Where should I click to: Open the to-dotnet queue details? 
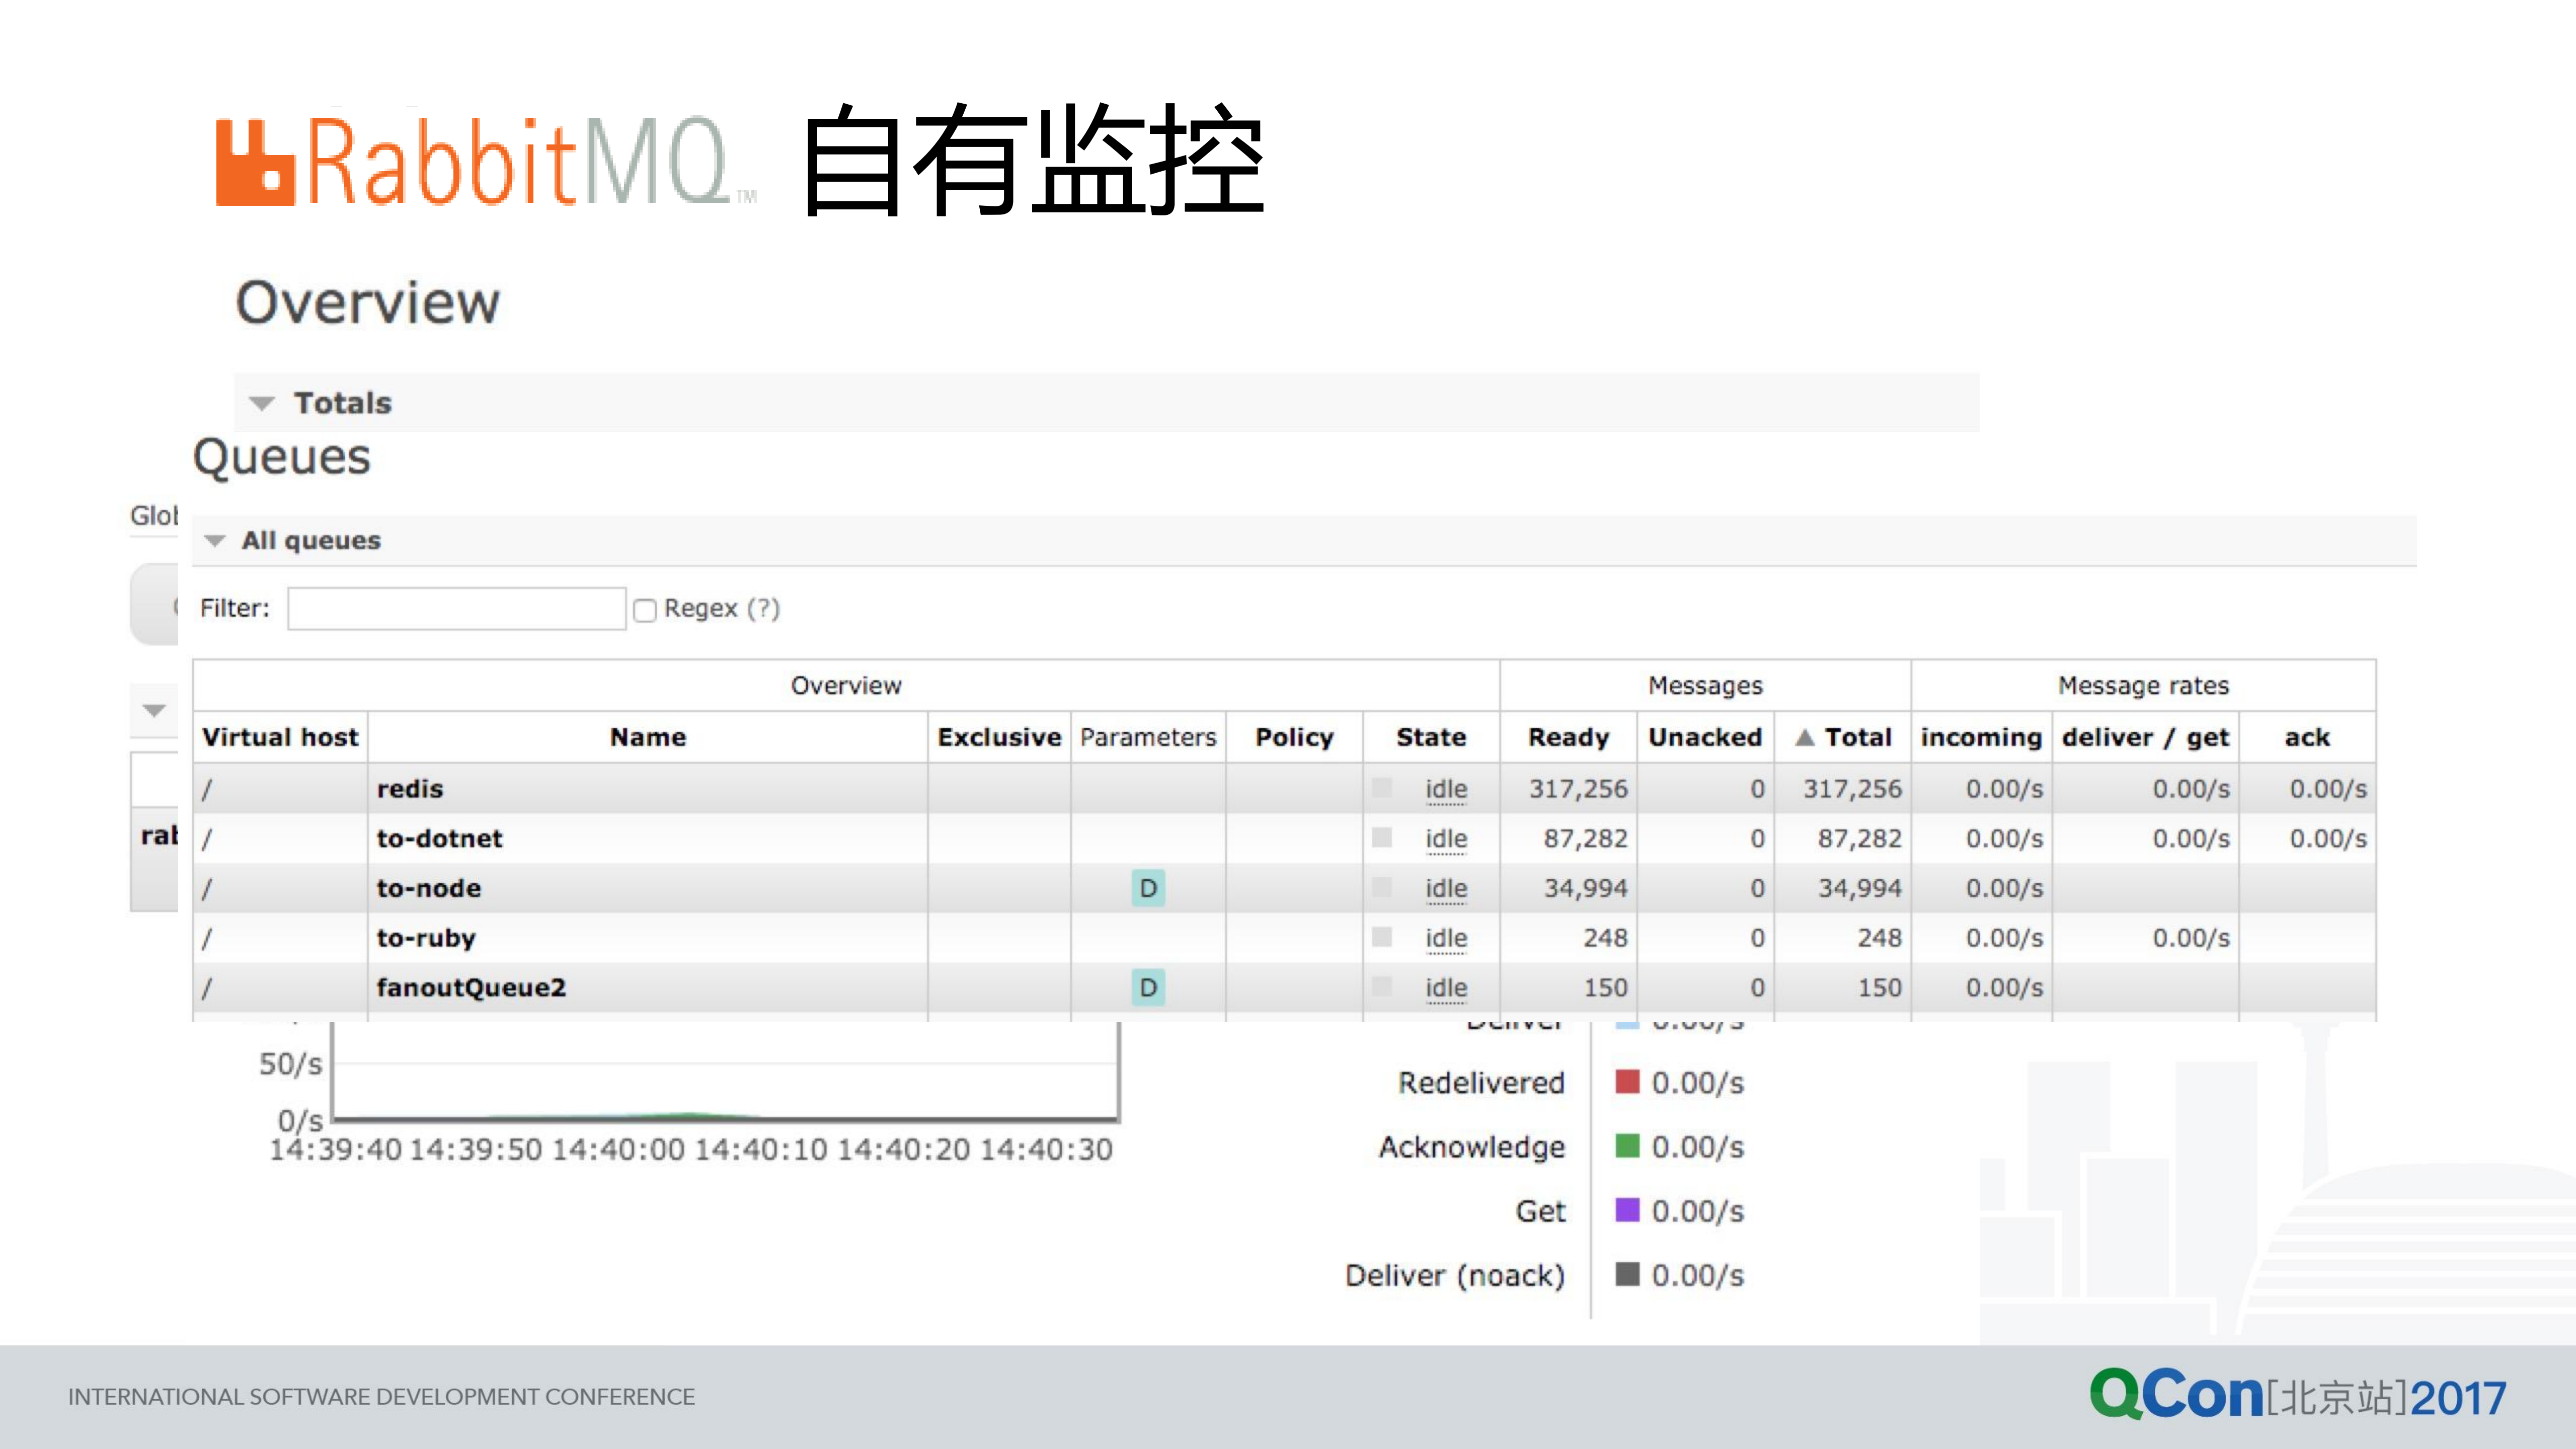[x=440, y=838]
